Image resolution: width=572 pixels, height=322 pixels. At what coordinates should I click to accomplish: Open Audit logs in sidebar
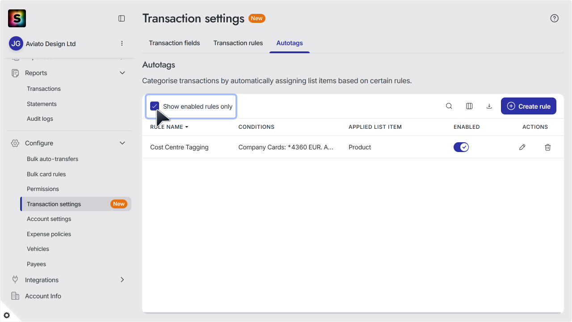pos(40,119)
